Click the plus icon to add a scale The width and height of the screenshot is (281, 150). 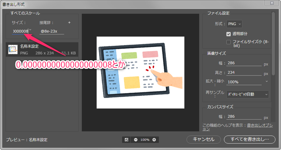pos(69,22)
